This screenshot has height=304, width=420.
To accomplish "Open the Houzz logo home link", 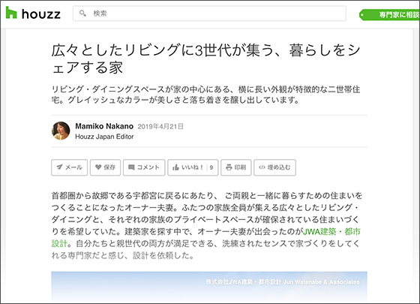I will pos(33,14).
